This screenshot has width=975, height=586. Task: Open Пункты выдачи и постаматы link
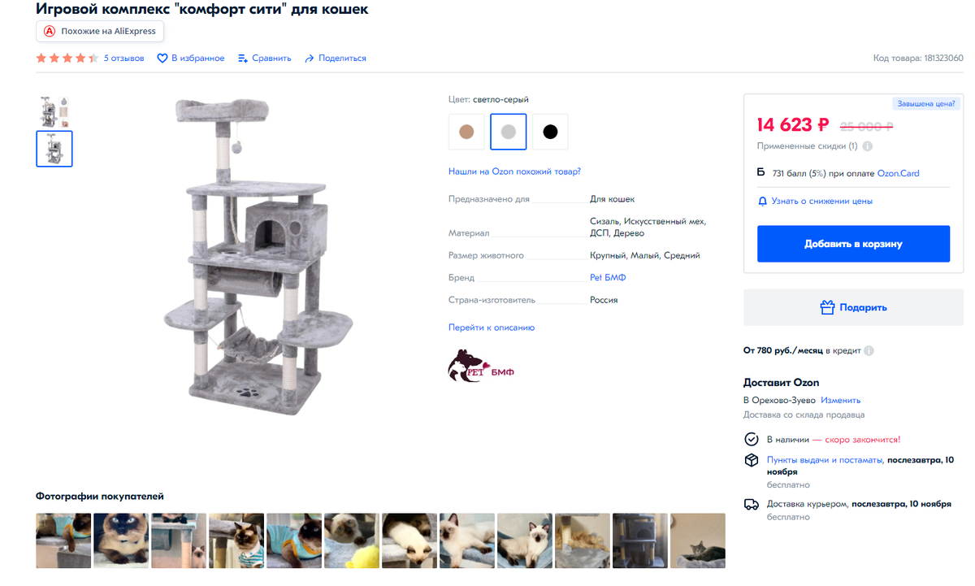click(825, 460)
